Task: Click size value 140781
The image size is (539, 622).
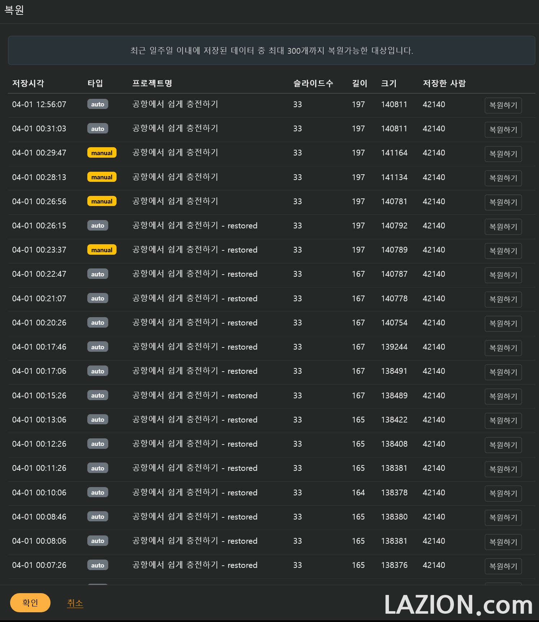Action: [394, 201]
